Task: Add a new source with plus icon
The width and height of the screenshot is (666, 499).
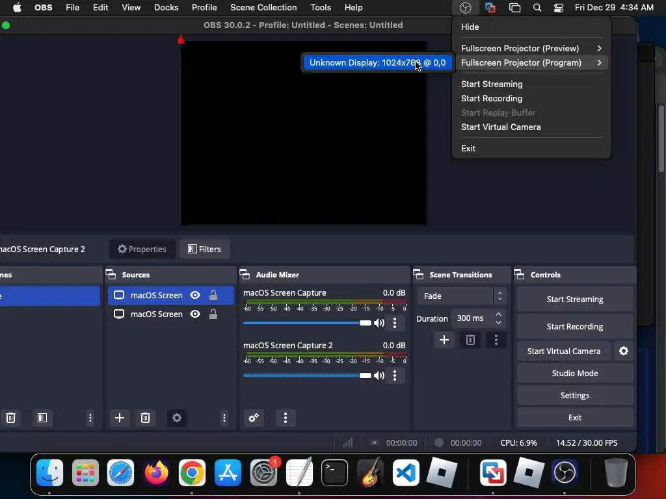Action: coord(120,418)
